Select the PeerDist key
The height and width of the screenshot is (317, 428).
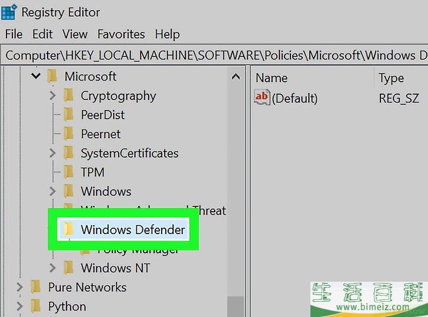click(x=103, y=115)
